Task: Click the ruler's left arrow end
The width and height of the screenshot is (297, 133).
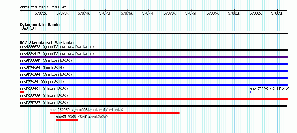Action: click(x=21, y=10)
